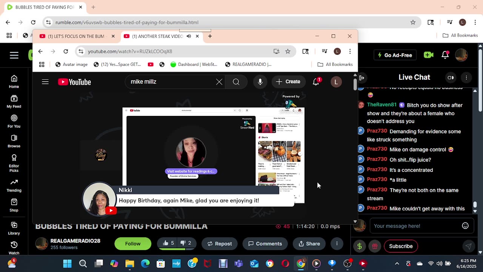Open Shop in Rumble sidebar

pos(14,205)
